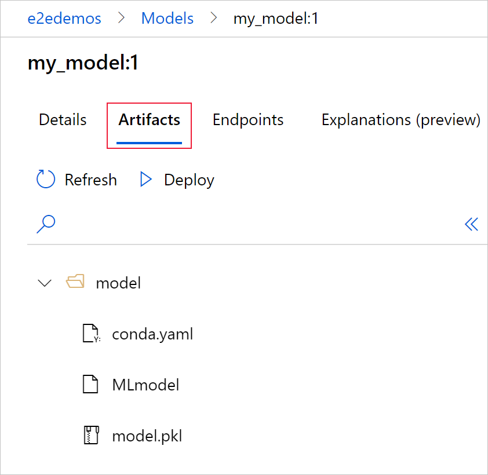This screenshot has width=488, height=475.
Task: Collapse the artifacts panel with double chevron
Action: (471, 224)
